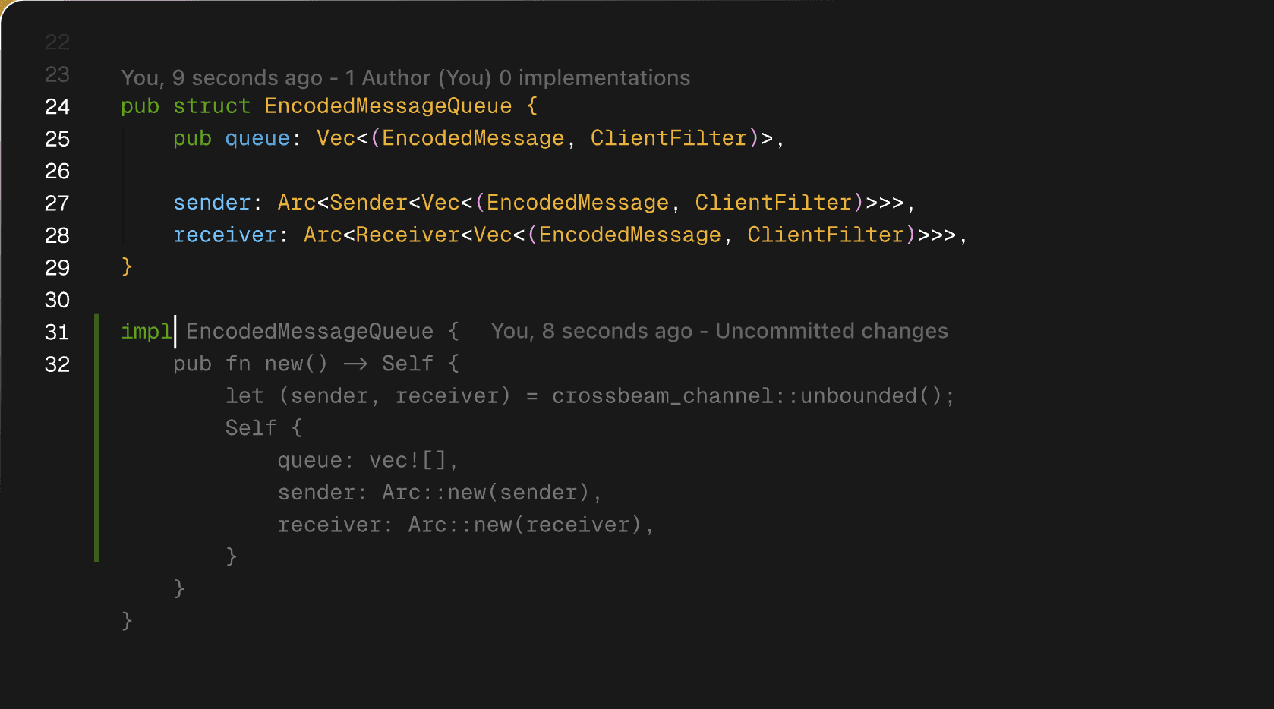Viewport: 1274px width, 709px height.
Task: Click the 'receiver' field name on line 28
Action: click(225, 235)
